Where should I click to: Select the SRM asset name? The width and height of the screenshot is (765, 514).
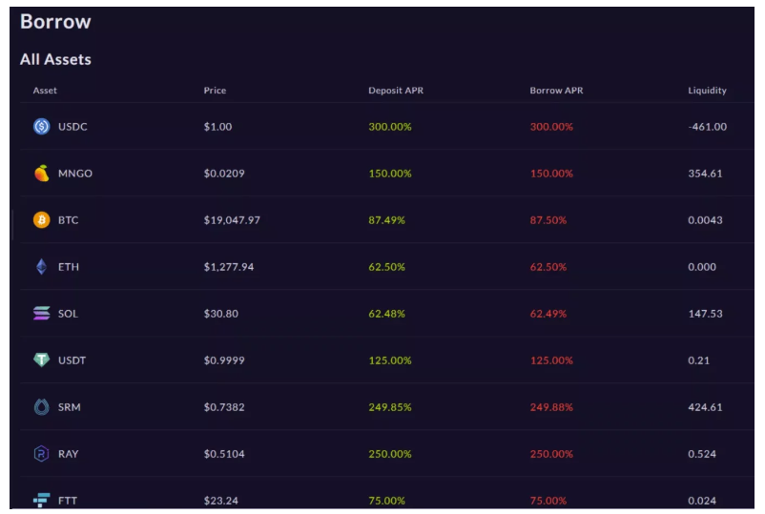click(70, 407)
